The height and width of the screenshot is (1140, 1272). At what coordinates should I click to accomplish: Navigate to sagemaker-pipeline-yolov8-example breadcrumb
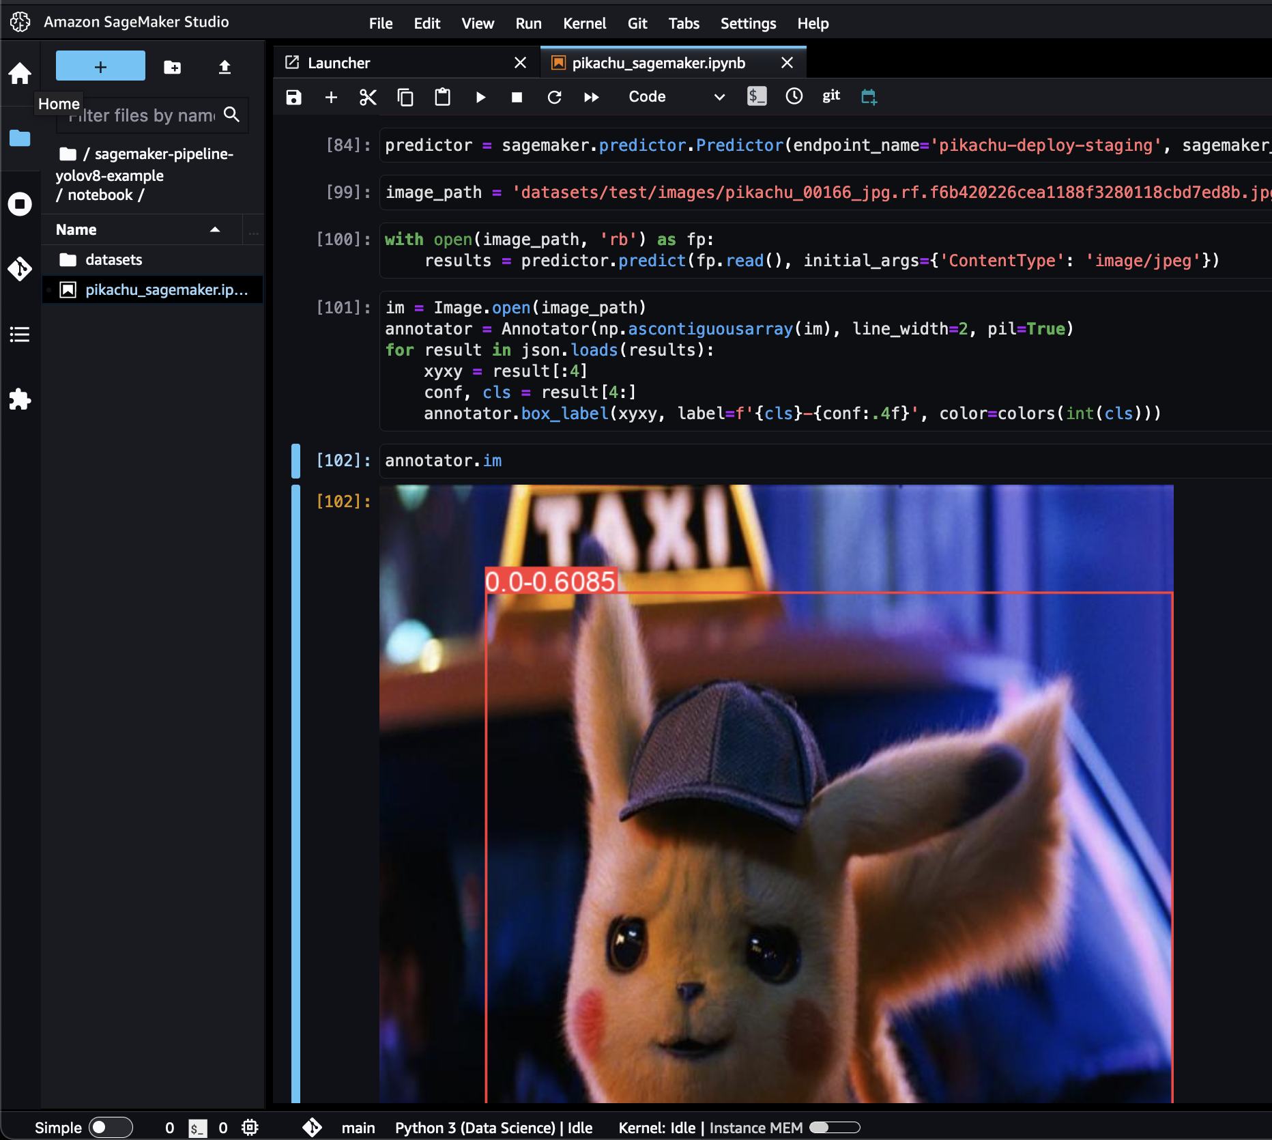[145, 165]
